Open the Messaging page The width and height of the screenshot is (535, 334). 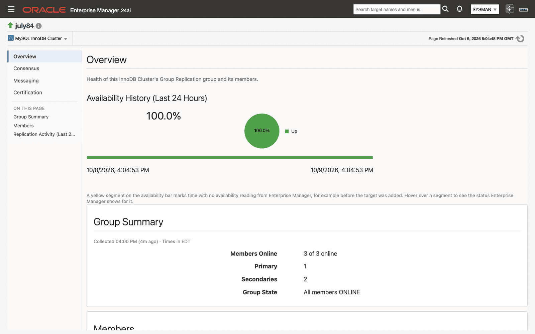(26, 80)
